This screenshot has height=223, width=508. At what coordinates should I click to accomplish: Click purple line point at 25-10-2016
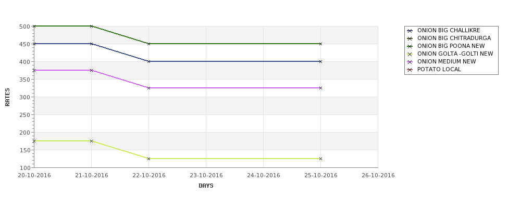(321, 88)
